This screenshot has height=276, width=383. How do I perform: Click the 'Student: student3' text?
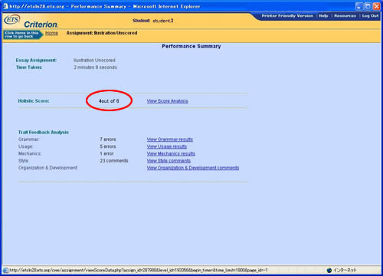tap(152, 21)
